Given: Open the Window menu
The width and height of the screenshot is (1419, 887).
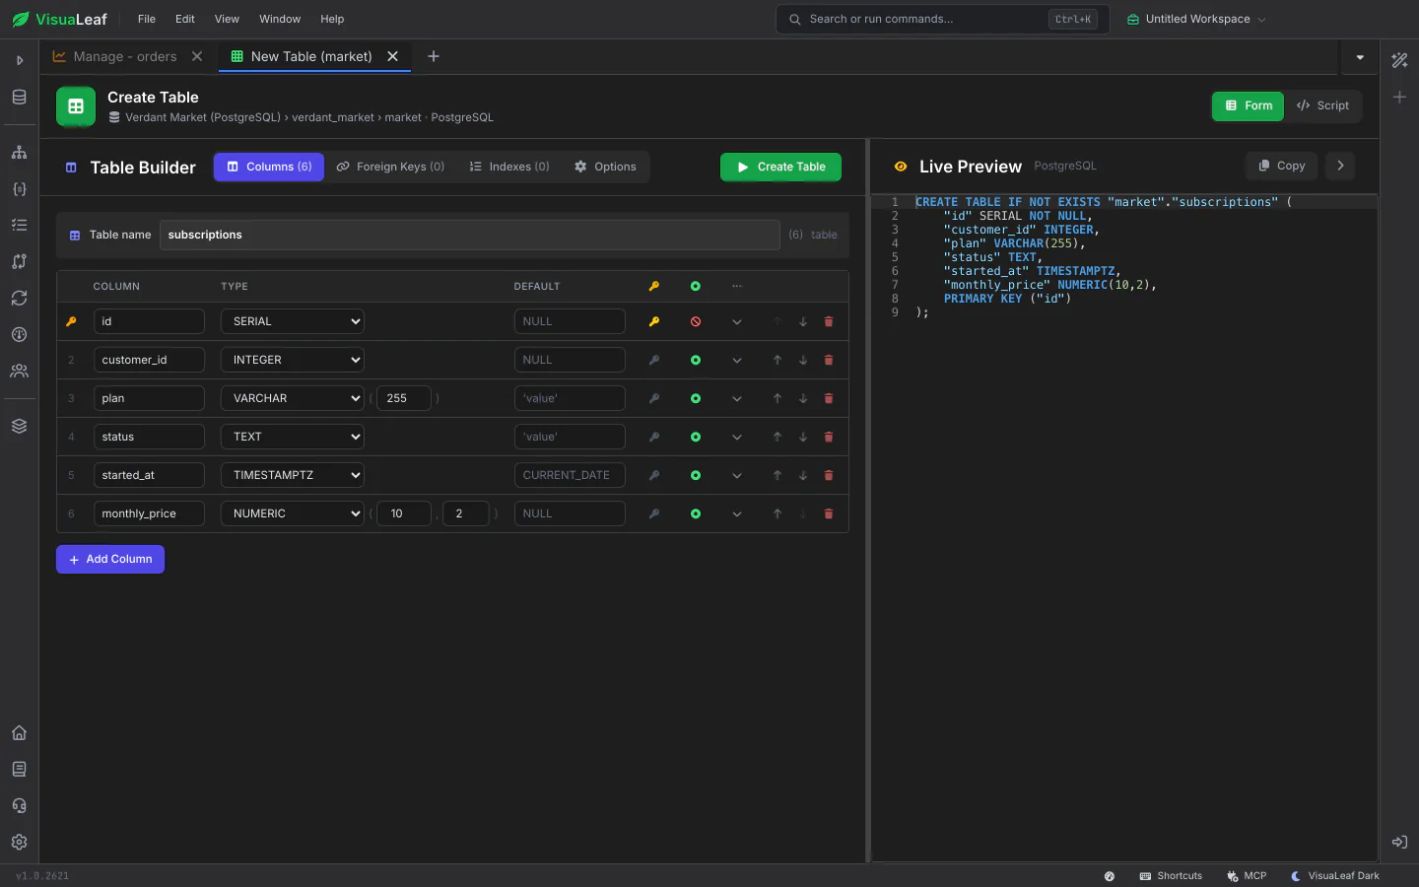Looking at the screenshot, I should pyautogui.click(x=280, y=19).
